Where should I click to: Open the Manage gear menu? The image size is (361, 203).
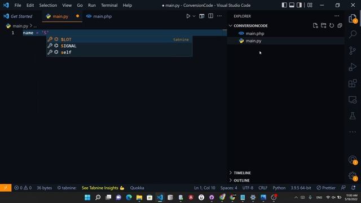click(x=353, y=176)
